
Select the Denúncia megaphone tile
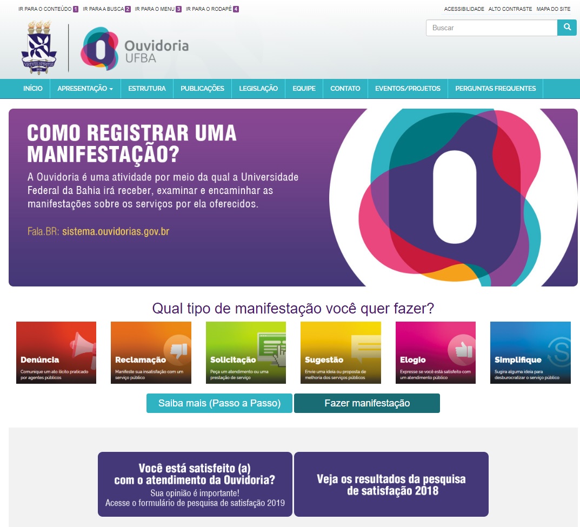click(x=56, y=352)
